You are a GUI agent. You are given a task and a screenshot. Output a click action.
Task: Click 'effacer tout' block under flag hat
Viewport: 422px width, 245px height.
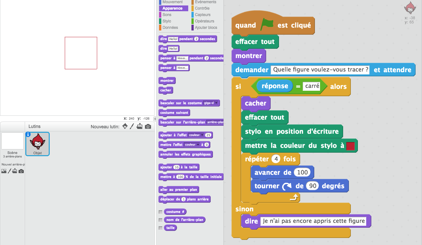(255, 42)
